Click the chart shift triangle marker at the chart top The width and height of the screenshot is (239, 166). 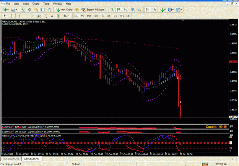[183, 20]
